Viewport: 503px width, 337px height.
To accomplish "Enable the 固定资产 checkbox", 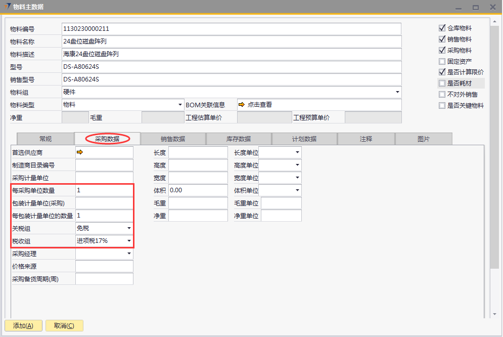I will point(442,61).
